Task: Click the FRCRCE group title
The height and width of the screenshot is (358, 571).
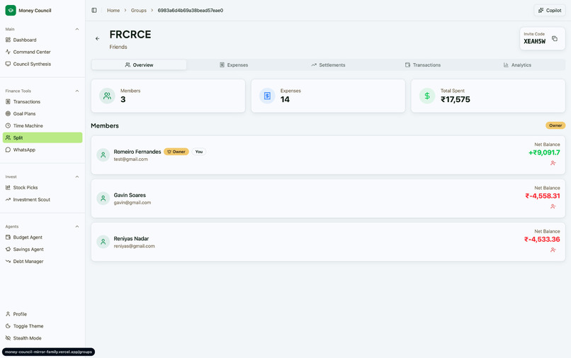Action: coord(130,34)
